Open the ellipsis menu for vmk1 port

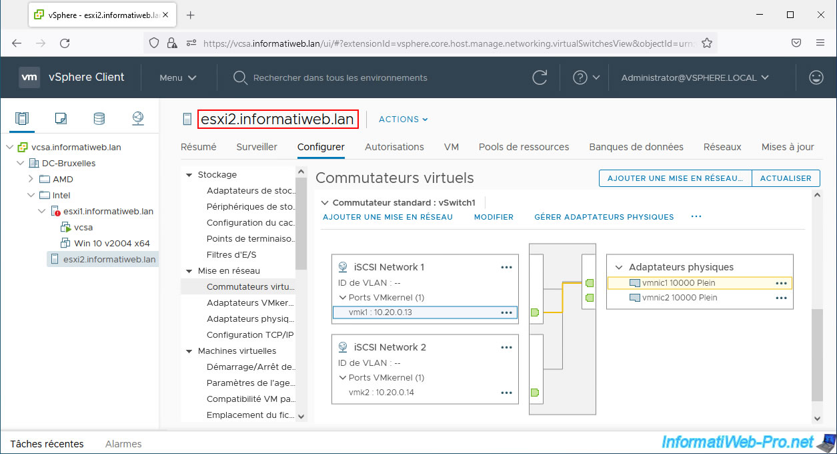506,312
